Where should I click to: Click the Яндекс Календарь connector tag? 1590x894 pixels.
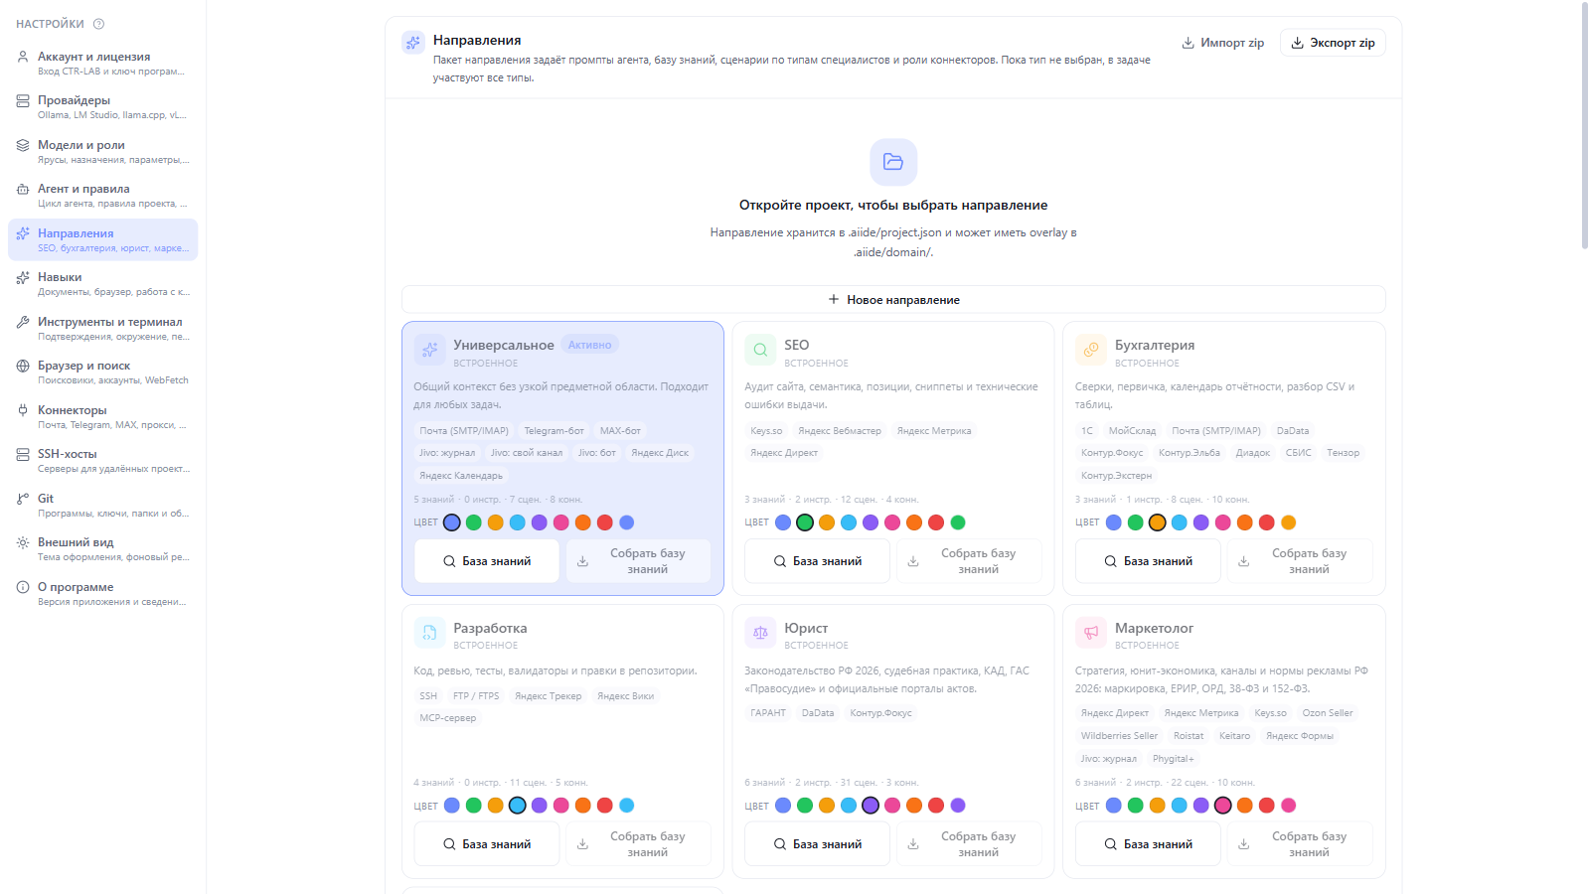click(x=461, y=476)
